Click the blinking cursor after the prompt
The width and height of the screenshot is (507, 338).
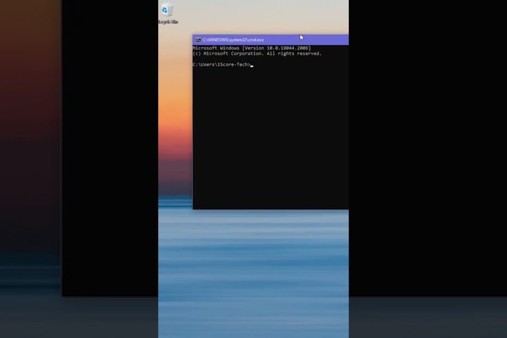(x=252, y=65)
